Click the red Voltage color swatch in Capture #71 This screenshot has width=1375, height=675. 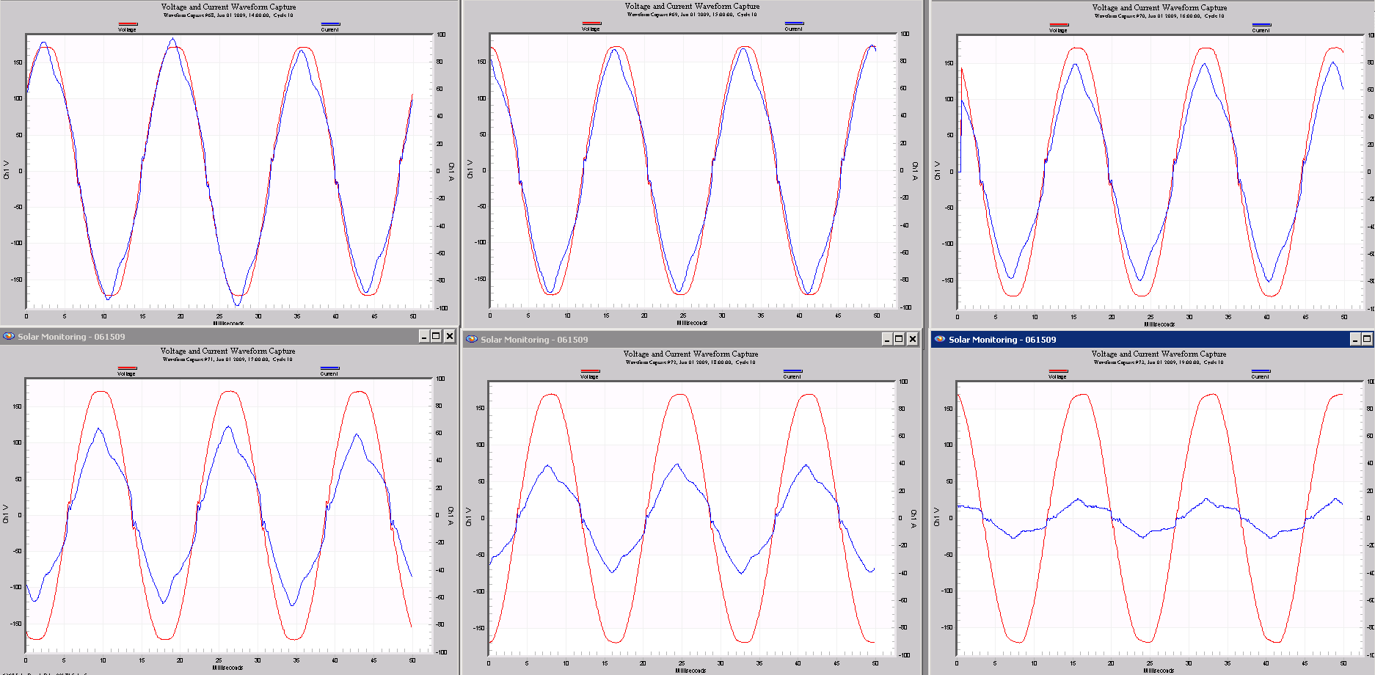click(x=127, y=369)
